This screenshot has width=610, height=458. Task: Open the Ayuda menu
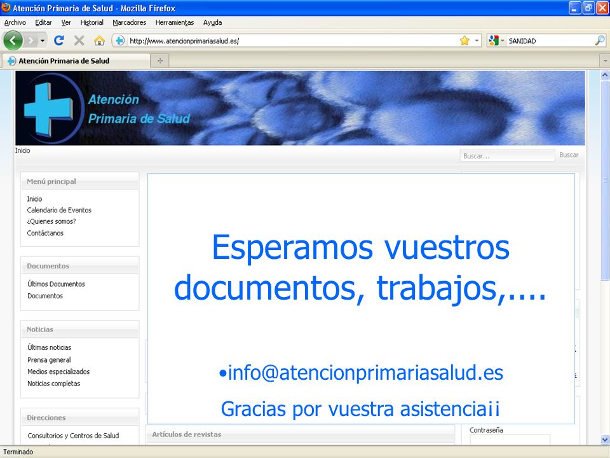pyautogui.click(x=212, y=23)
